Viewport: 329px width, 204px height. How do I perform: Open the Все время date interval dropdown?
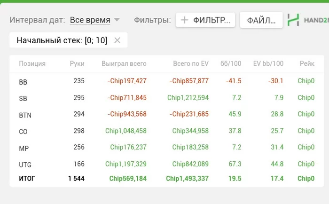point(95,20)
